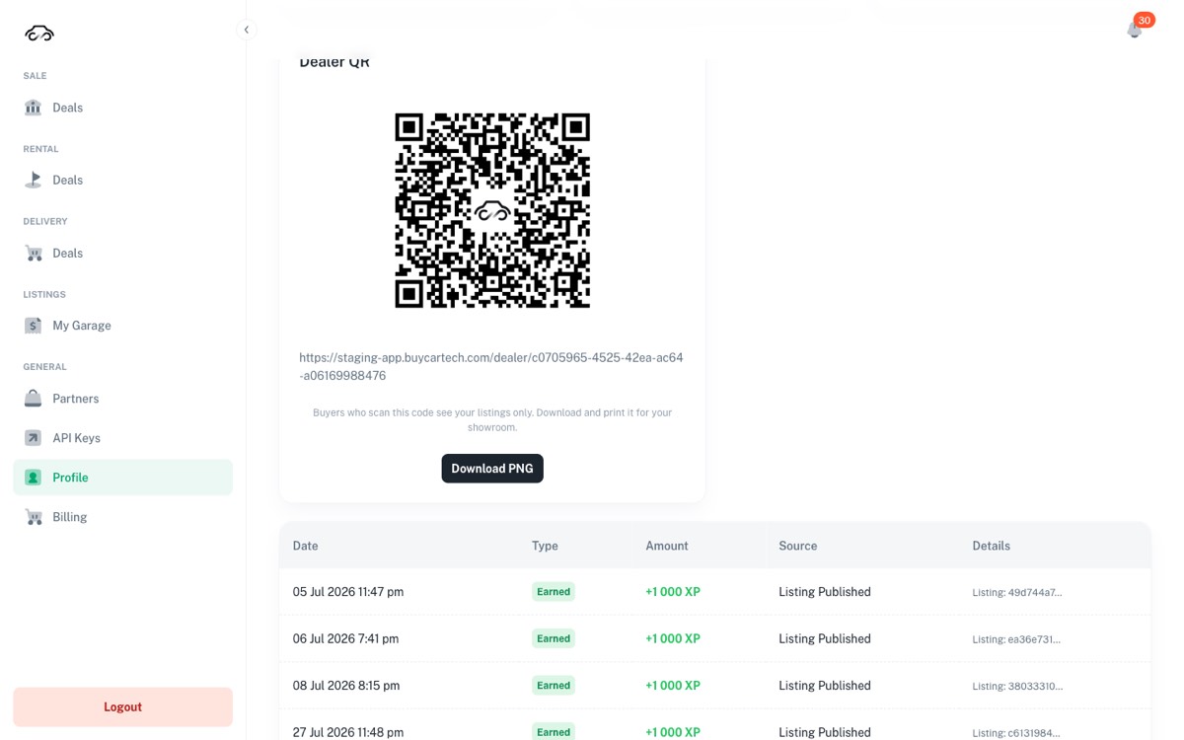Click +1 000 XP in 05 Jul row
Image resolution: width=1184 pixels, height=740 pixels.
pyautogui.click(x=673, y=592)
